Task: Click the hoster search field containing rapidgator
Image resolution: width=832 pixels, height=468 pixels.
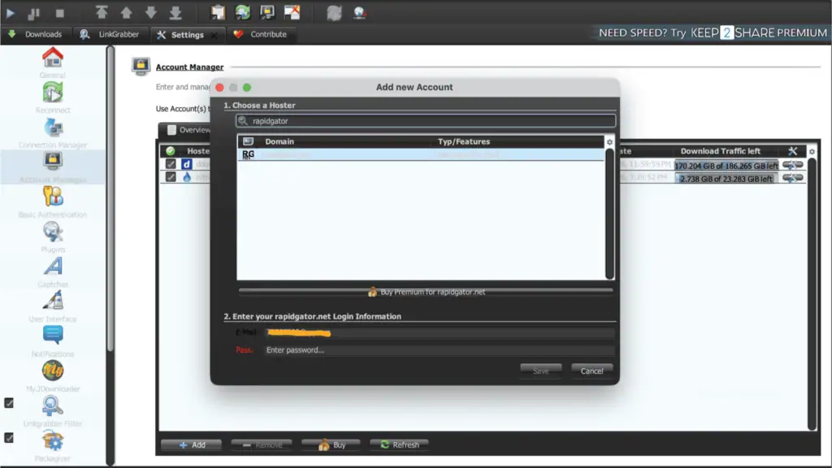Action: [x=426, y=121]
